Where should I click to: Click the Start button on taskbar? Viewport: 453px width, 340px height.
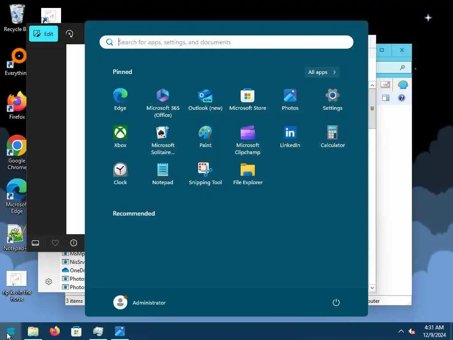click(11, 331)
